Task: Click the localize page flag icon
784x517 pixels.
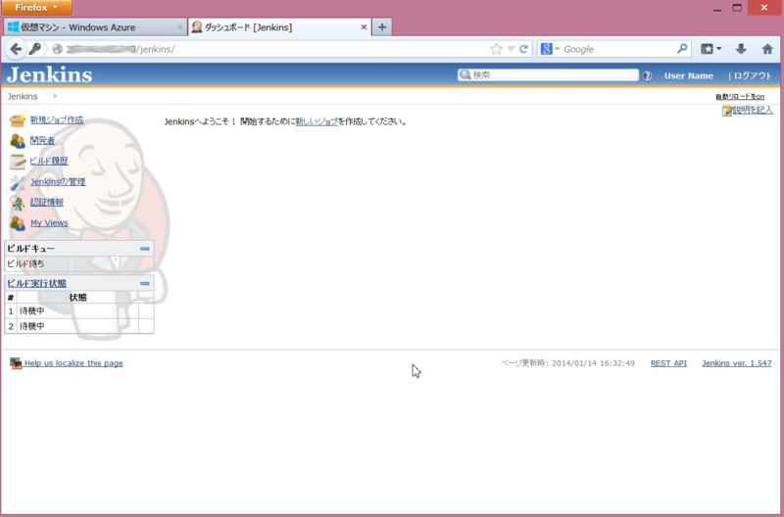Action: [16, 363]
